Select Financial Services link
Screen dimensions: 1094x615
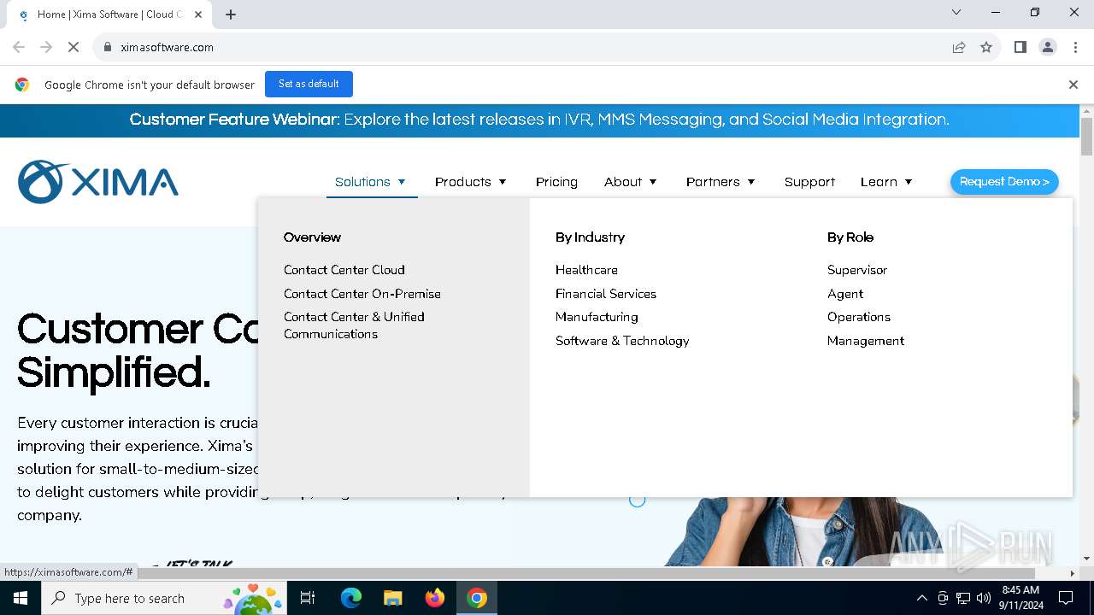(x=606, y=294)
